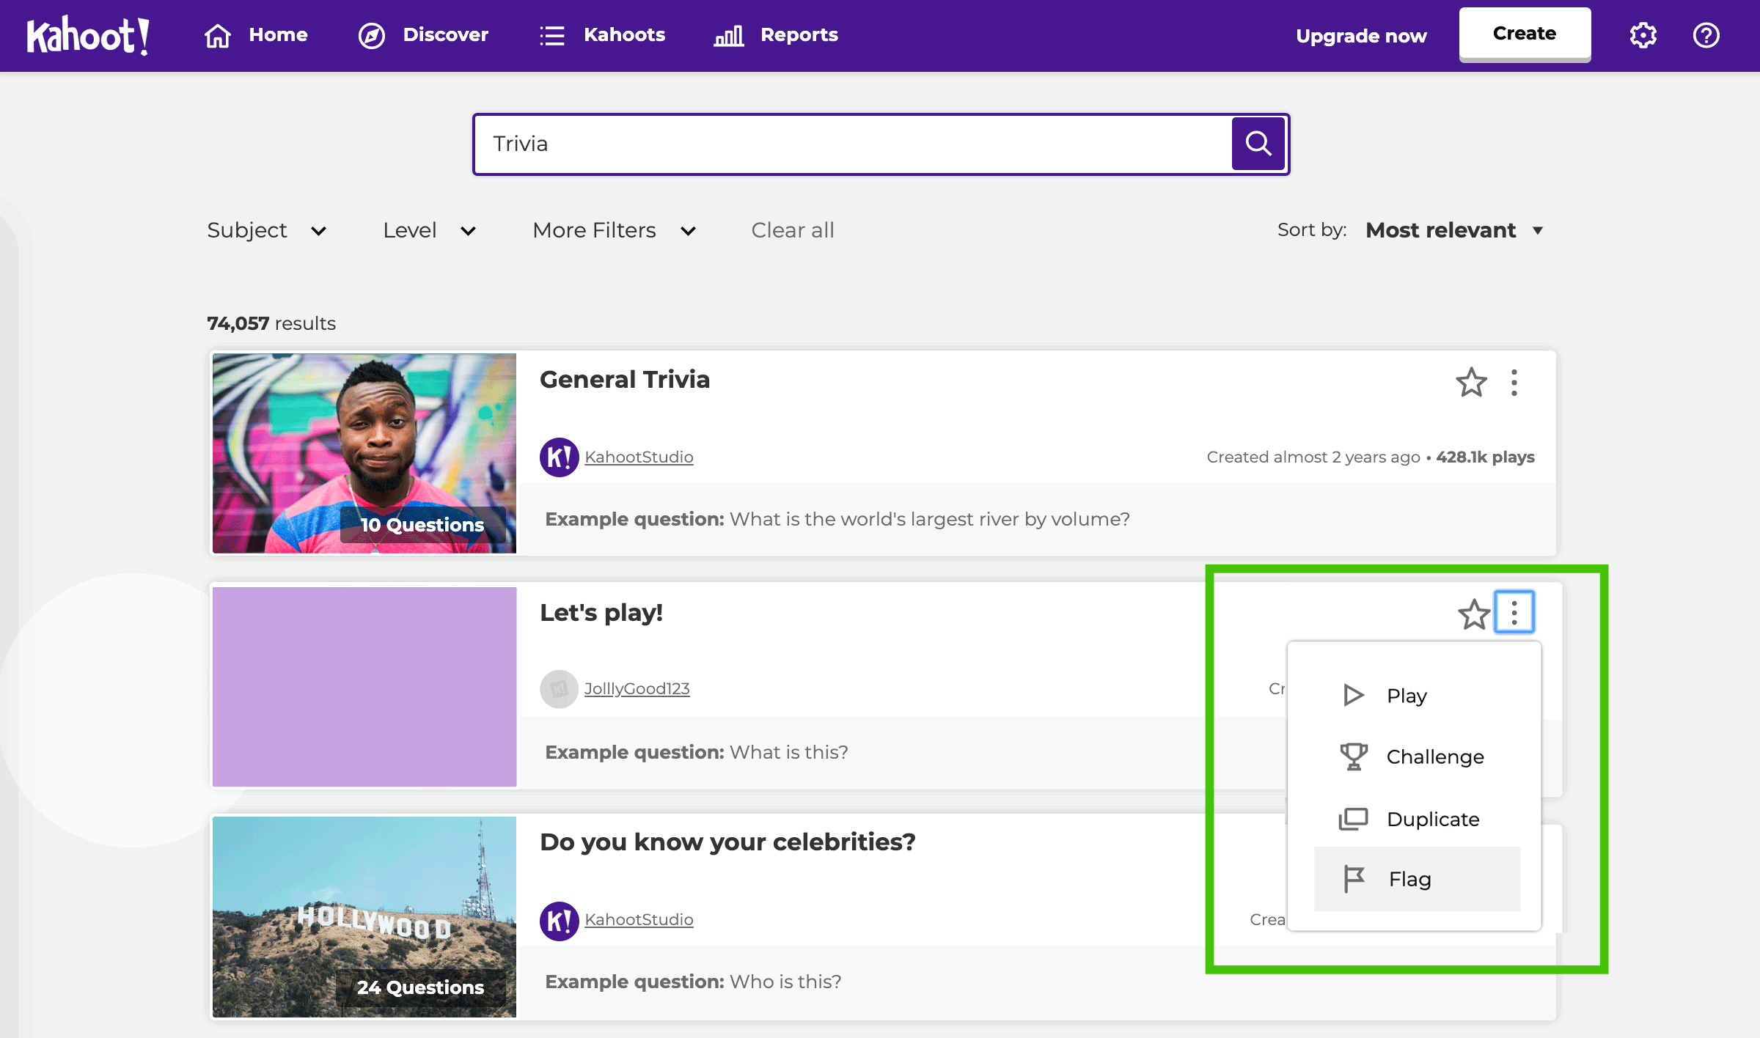
Task: Click the '74,057 results' count text
Action: coord(271,323)
